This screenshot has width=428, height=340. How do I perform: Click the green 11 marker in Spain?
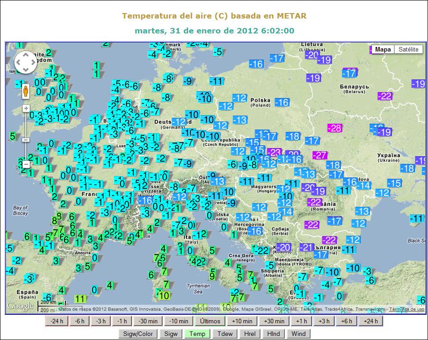[x=80, y=299]
